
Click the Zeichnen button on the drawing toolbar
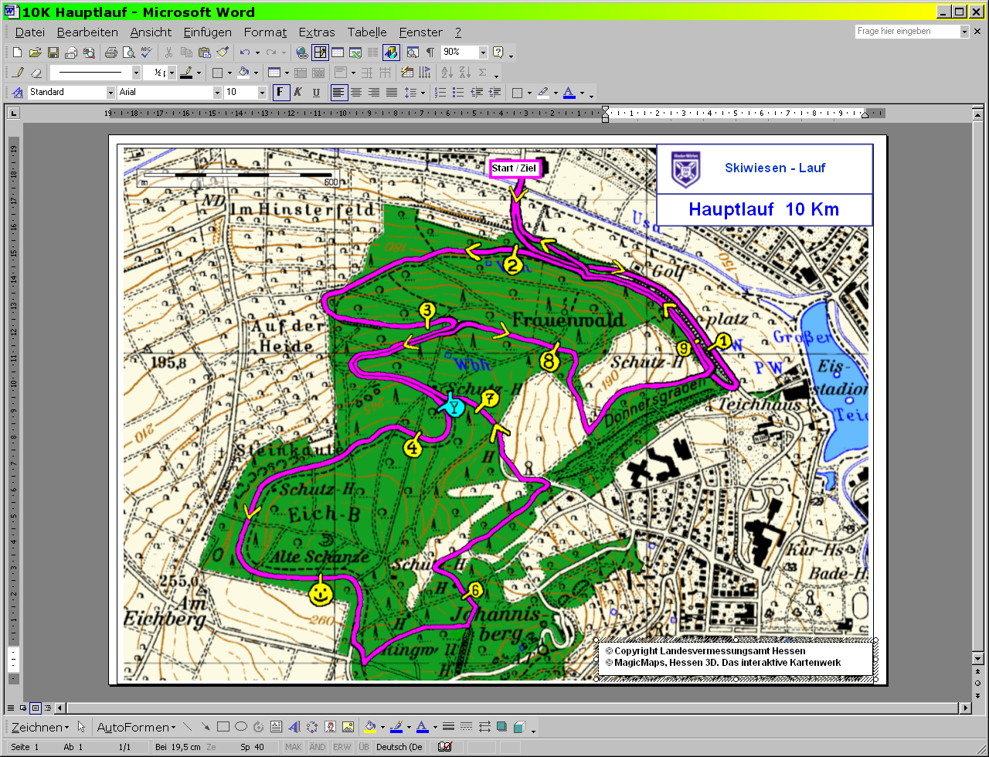pyautogui.click(x=39, y=727)
